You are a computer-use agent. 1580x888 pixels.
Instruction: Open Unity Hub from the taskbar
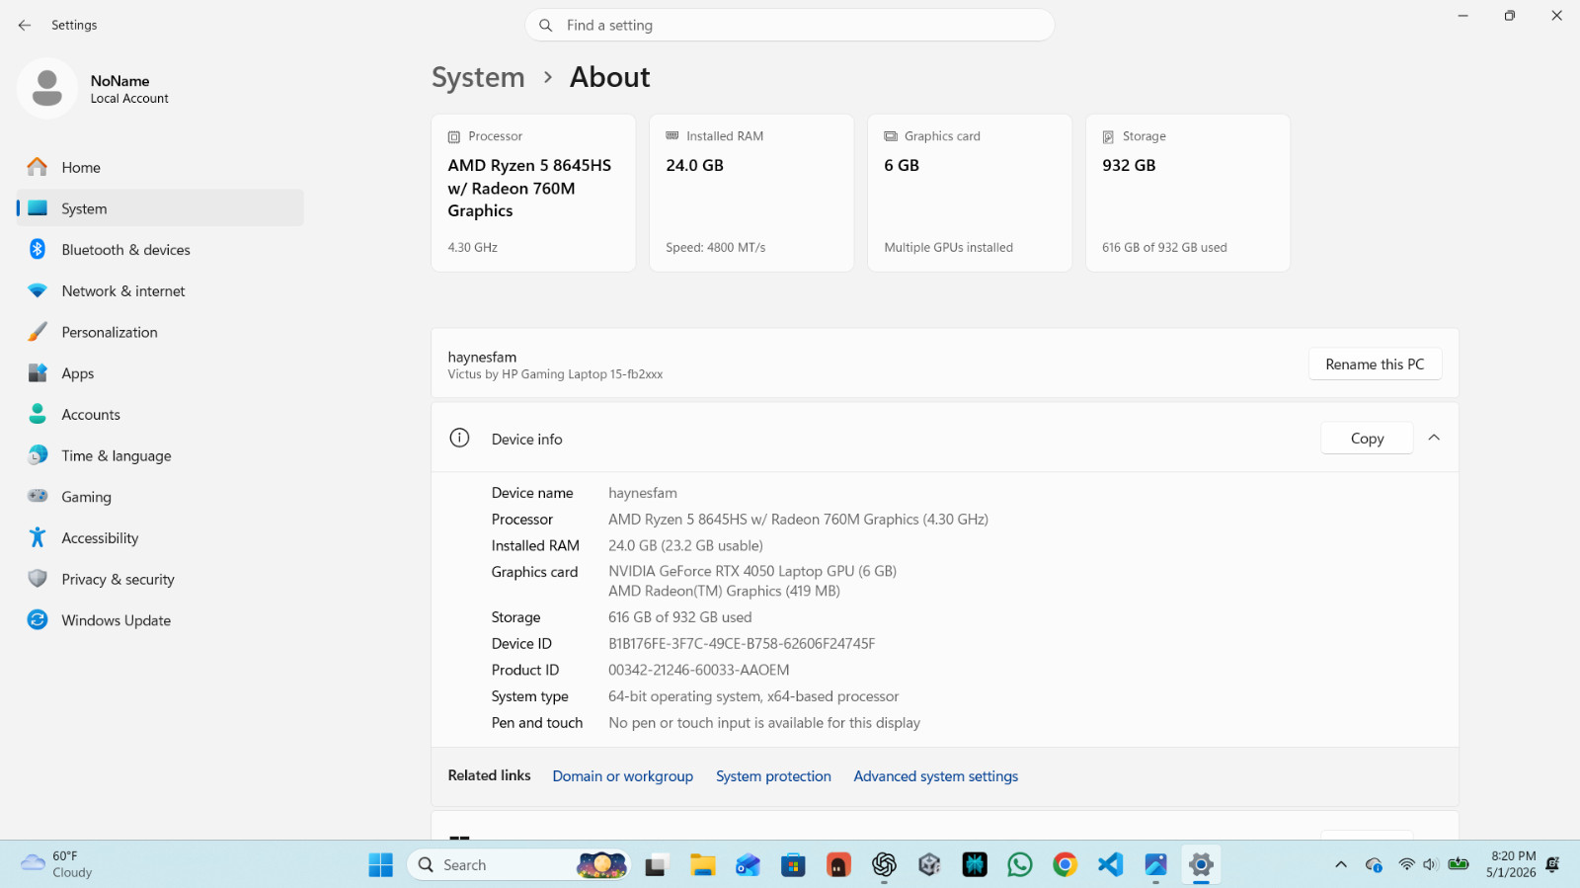pyautogui.click(x=929, y=865)
